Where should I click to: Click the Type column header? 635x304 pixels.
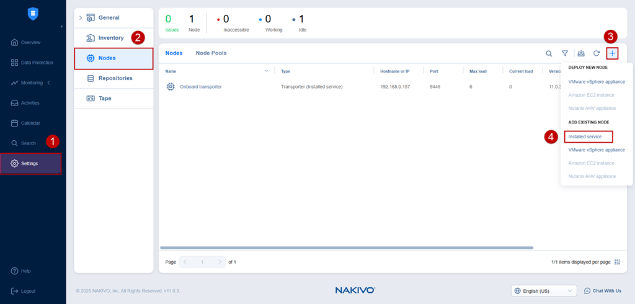click(285, 71)
